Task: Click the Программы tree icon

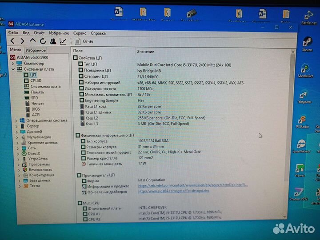Action: pos(24,164)
